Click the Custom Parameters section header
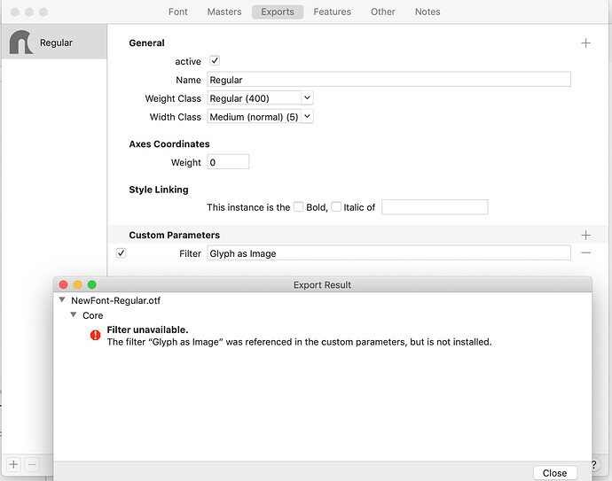The image size is (612, 481). (175, 235)
